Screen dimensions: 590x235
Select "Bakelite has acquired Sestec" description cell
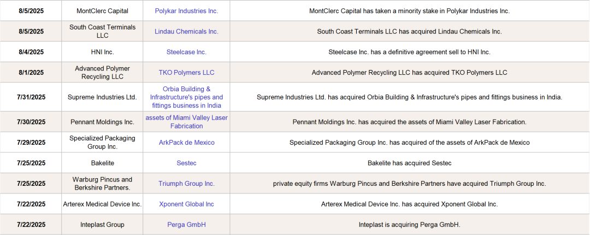pyautogui.click(x=409, y=163)
